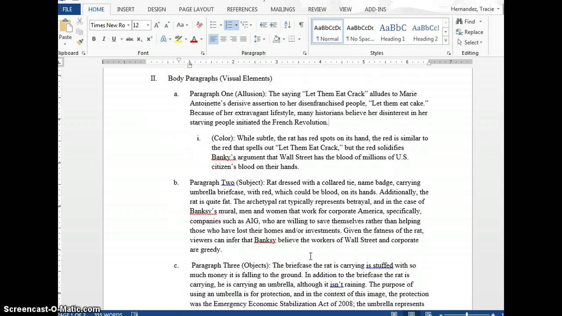The height and width of the screenshot is (316, 562).
Task: Increase paragraph indent
Action: [x=274, y=25]
